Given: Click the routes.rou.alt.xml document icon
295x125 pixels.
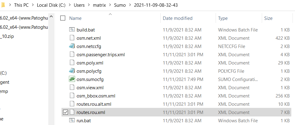Looking at the screenshot, I should 72,104.
